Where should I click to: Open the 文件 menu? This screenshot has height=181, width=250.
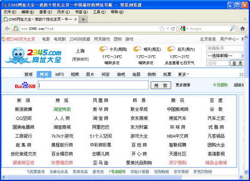(x=10, y=12)
